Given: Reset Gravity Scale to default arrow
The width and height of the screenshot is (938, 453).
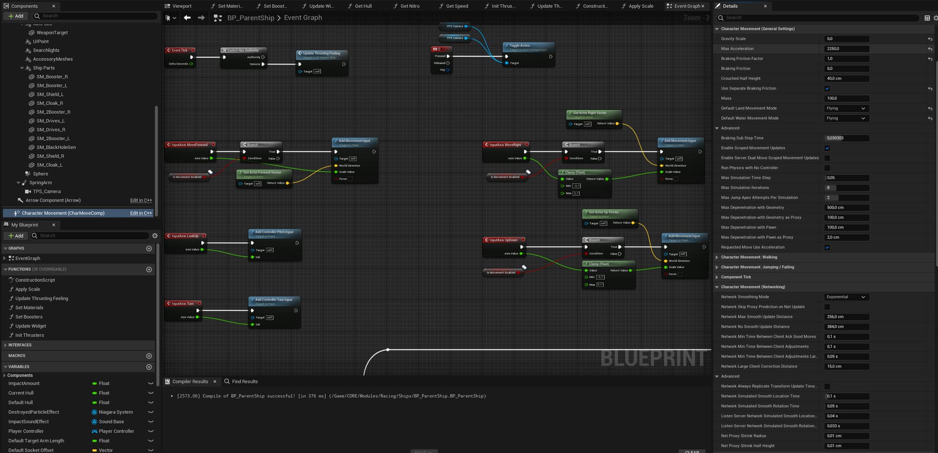Looking at the screenshot, I should (930, 39).
